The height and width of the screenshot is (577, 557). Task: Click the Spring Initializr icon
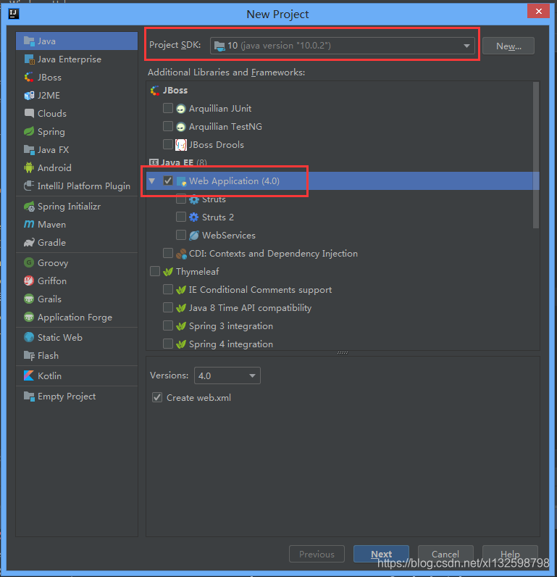point(29,207)
